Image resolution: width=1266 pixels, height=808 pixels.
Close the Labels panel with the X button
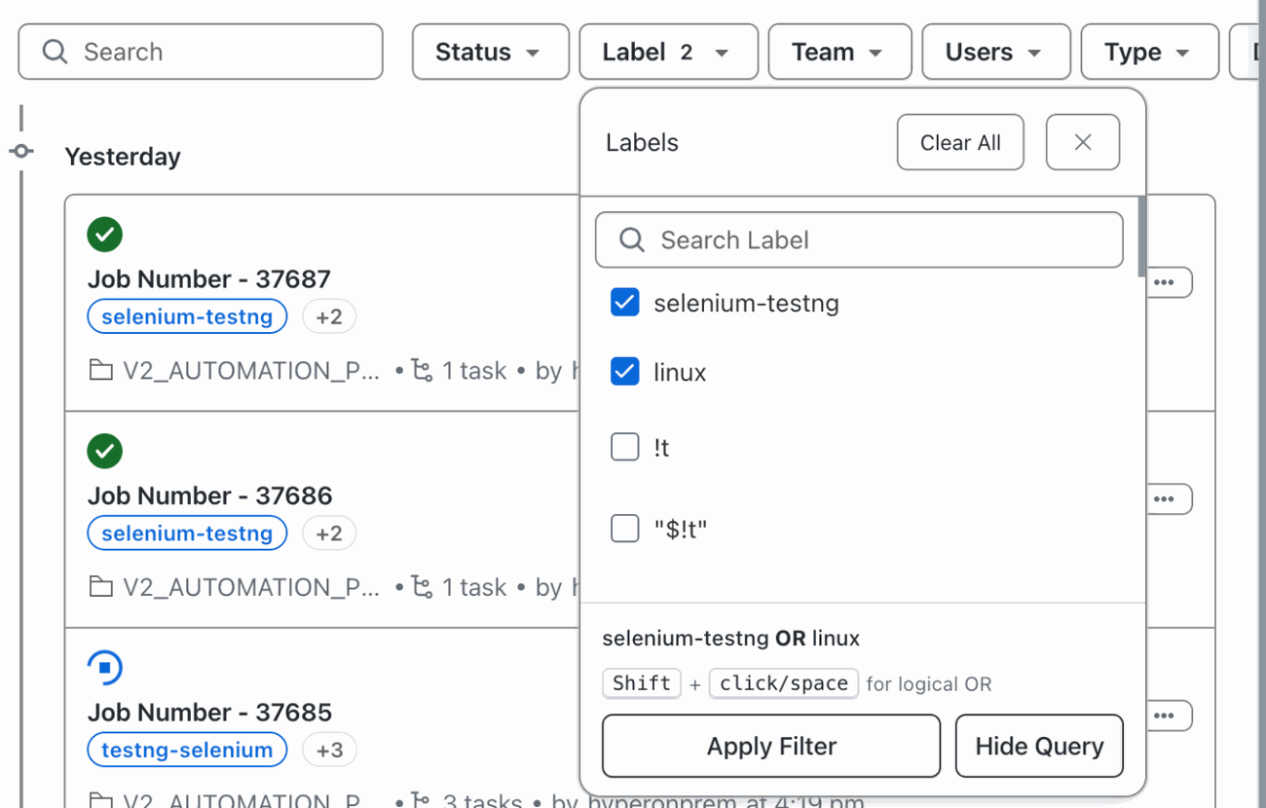[1083, 142]
